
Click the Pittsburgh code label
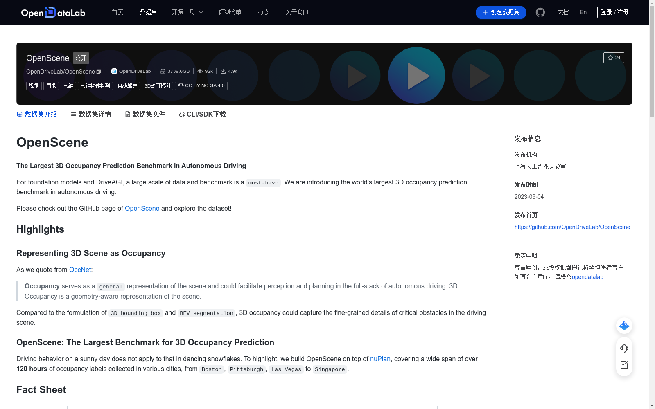point(246,369)
